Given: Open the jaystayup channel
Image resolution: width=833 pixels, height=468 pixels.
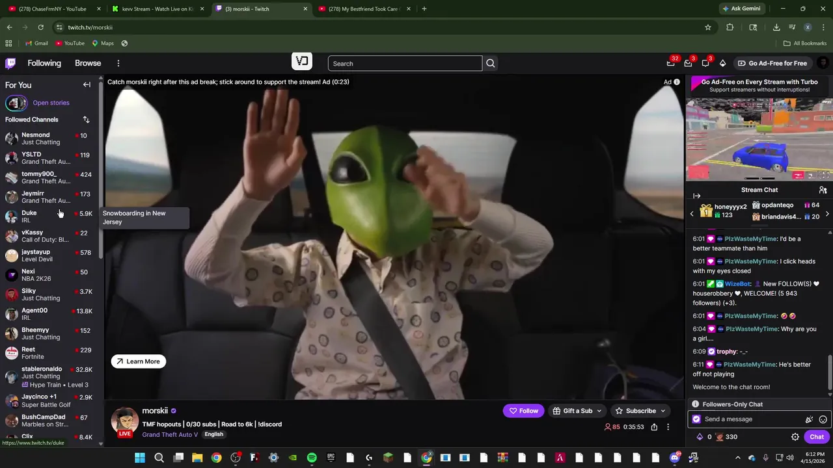Looking at the screenshot, I should pyautogui.click(x=49, y=255).
